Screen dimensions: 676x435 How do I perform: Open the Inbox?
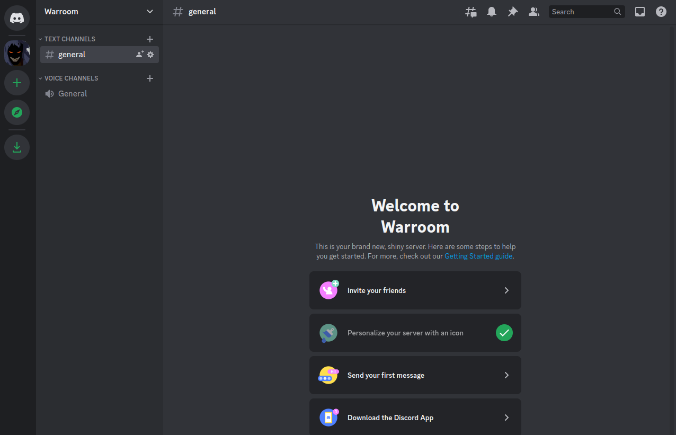640,12
